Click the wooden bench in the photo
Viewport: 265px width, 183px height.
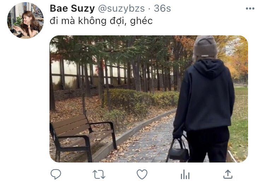83,137
